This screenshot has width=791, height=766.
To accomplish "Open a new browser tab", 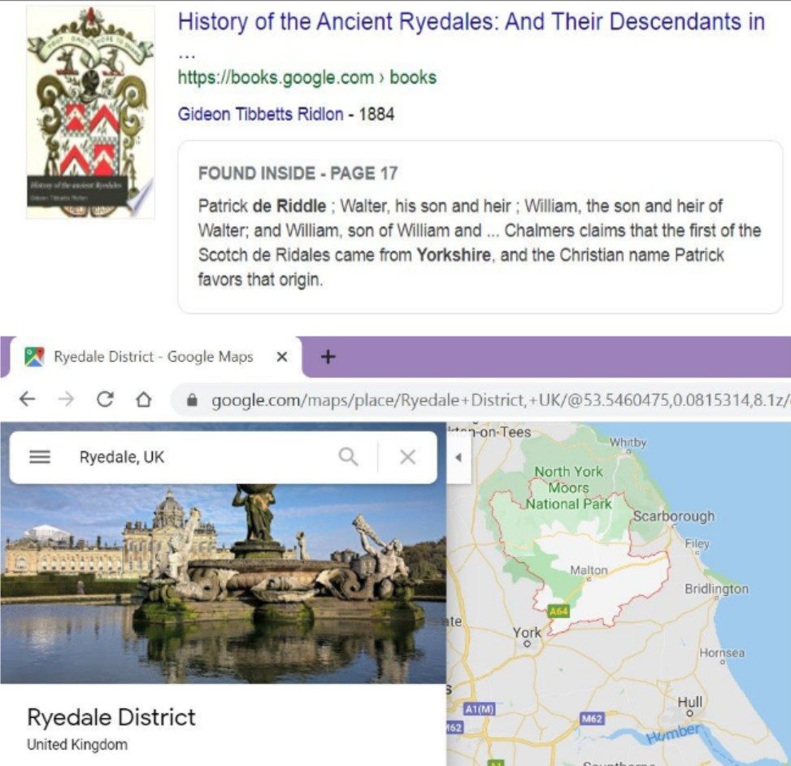I will coord(328,357).
